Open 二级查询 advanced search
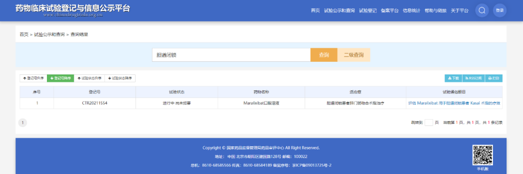This screenshot has width=523, height=174. tap(354, 55)
